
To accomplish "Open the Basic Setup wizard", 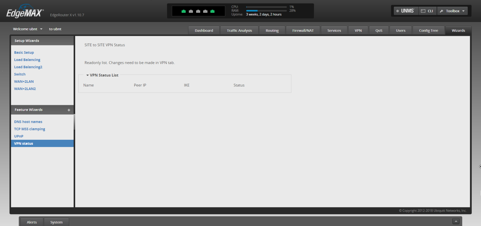I will pos(24,52).
